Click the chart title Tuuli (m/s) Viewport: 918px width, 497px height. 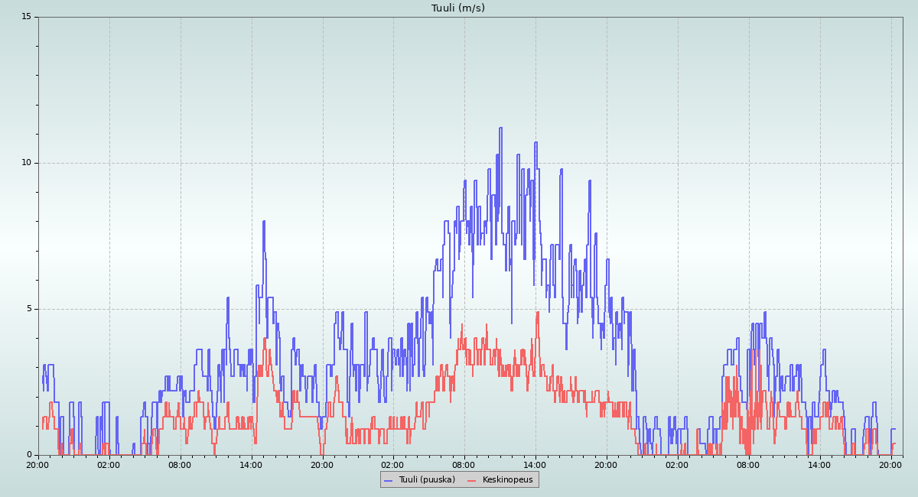[457, 8]
